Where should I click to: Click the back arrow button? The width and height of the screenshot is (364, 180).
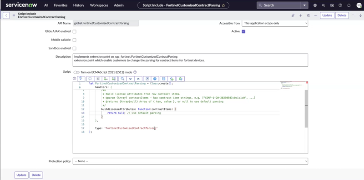pos(6,15)
